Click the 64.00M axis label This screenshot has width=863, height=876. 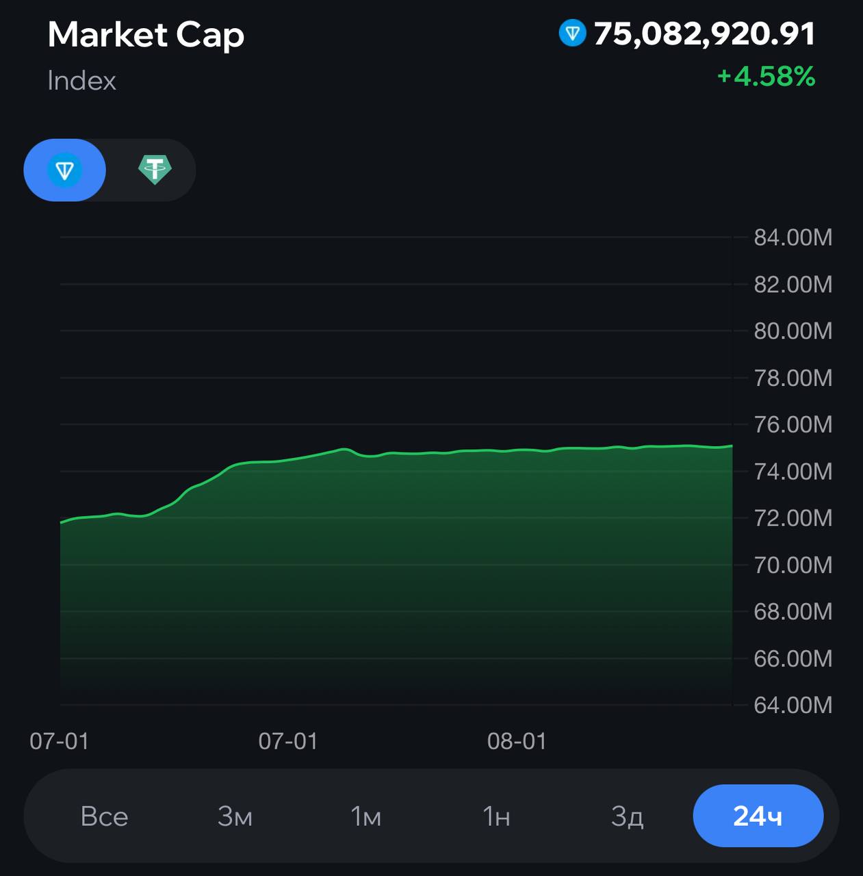tap(793, 705)
